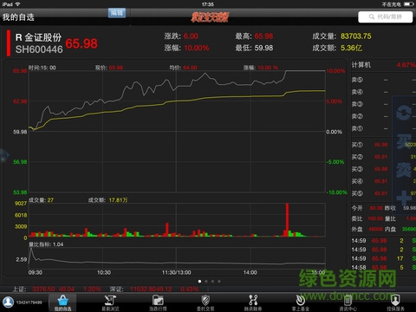Tap stock code SH600446

(x=39, y=49)
